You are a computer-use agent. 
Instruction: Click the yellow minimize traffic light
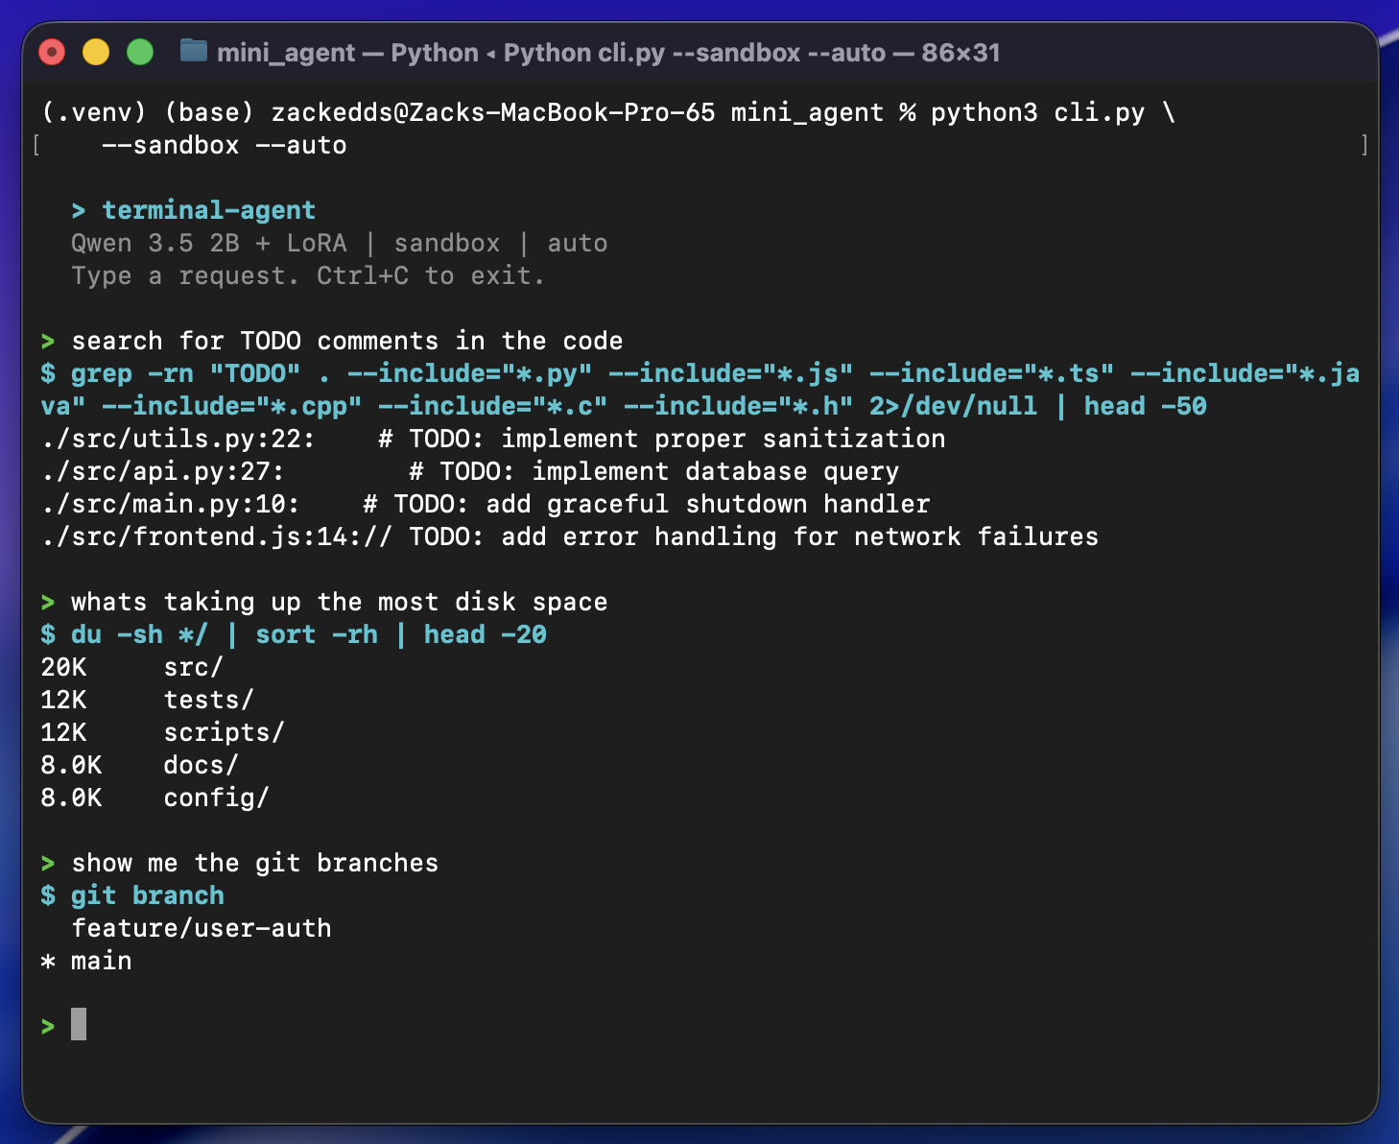tap(96, 53)
